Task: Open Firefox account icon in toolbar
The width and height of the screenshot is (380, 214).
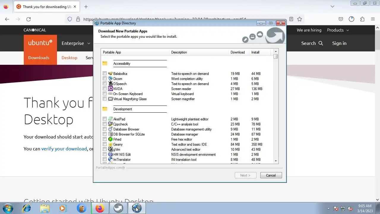Action: (x=351, y=19)
